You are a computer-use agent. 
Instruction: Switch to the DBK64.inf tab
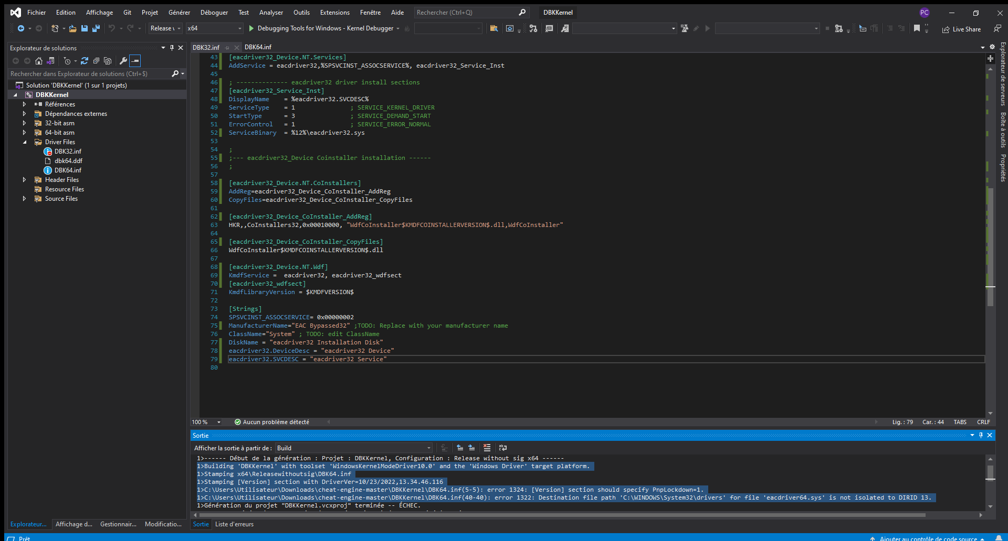258,47
